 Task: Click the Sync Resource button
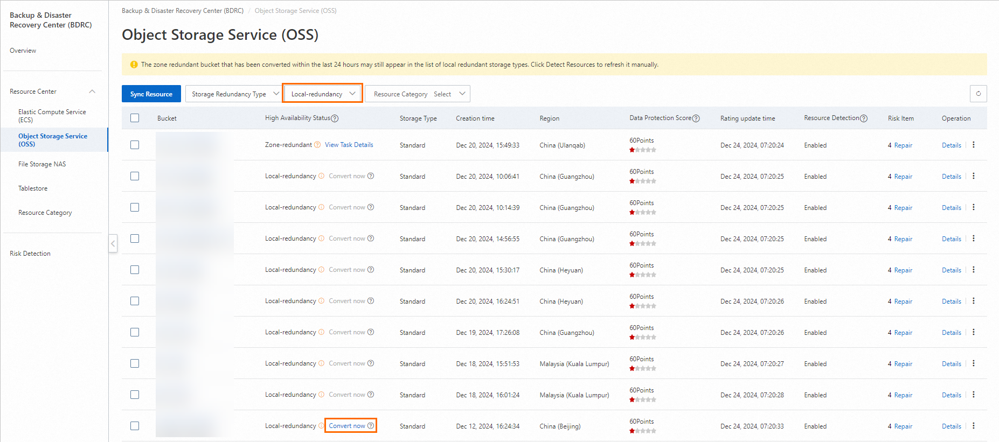pos(151,94)
